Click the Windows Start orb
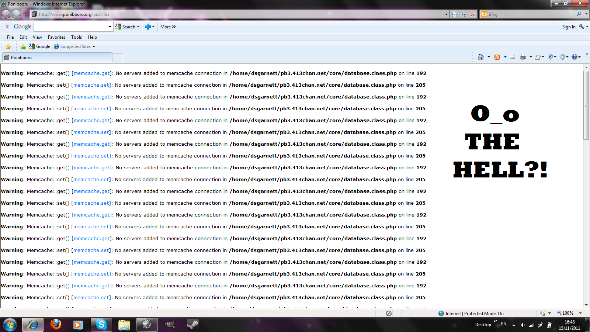The width and height of the screenshot is (590, 332). tap(10, 325)
